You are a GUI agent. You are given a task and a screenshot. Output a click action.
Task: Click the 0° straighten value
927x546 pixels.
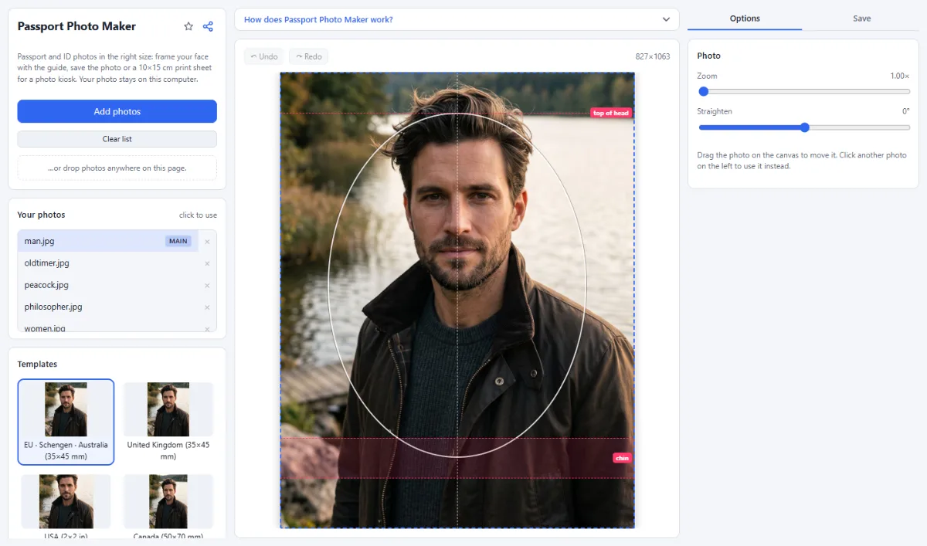pyautogui.click(x=906, y=111)
